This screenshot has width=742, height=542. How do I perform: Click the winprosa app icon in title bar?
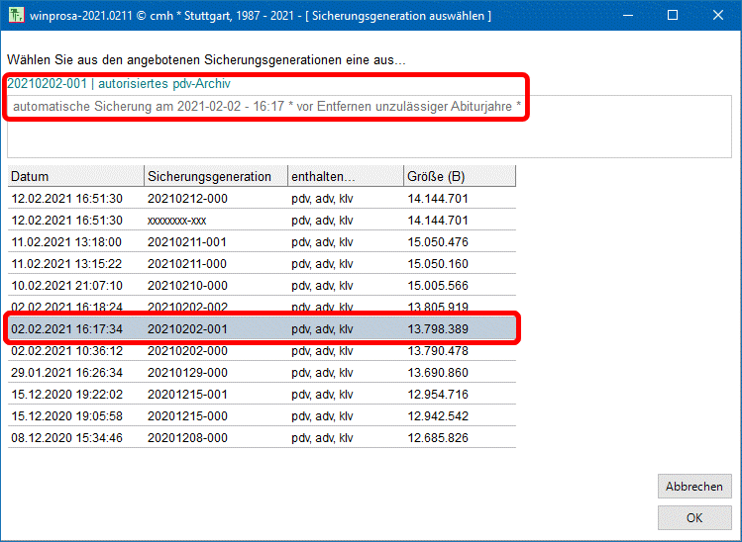[x=15, y=16]
